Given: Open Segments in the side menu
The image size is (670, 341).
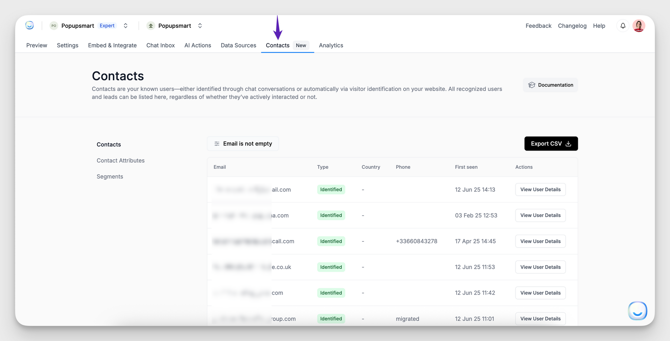Looking at the screenshot, I should pyautogui.click(x=110, y=177).
